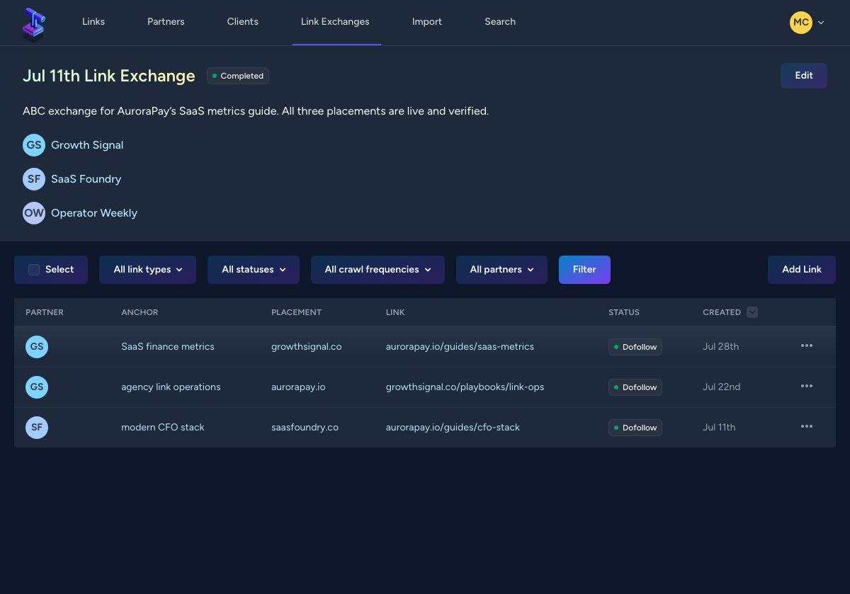The image size is (850, 594).
Task: Click the ABC exchange description text
Action: [256, 111]
